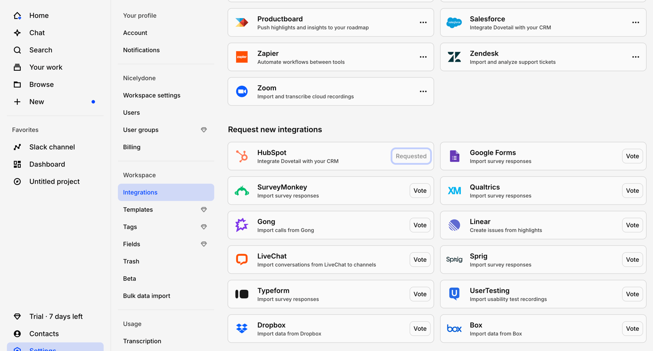Vote for Qualtrics integration
653x351 pixels.
[632, 191]
